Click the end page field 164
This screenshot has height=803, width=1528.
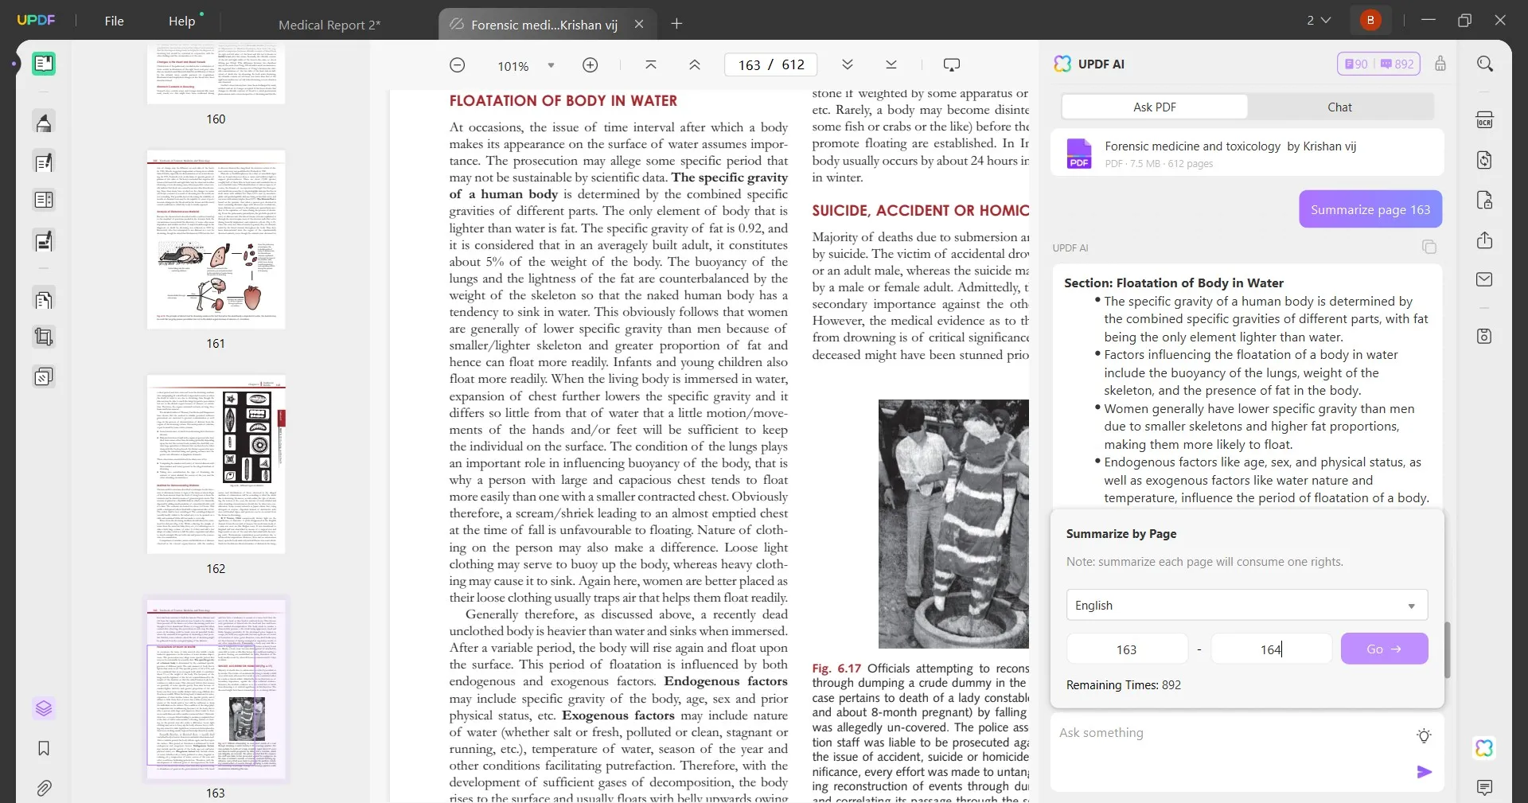(1272, 649)
